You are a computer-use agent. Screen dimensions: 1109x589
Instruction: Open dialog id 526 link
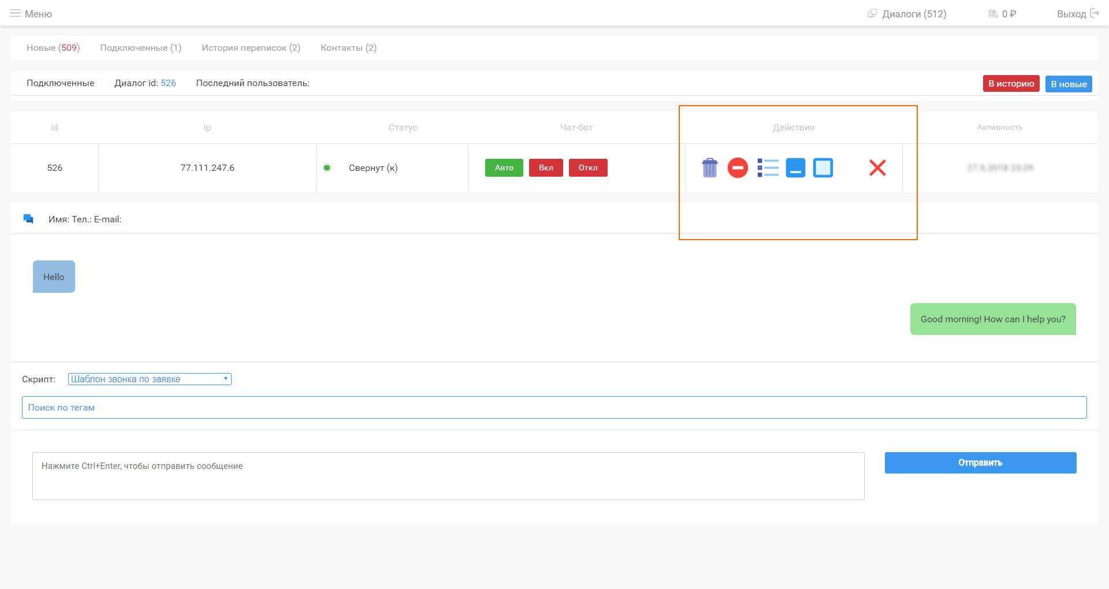[168, 83]
